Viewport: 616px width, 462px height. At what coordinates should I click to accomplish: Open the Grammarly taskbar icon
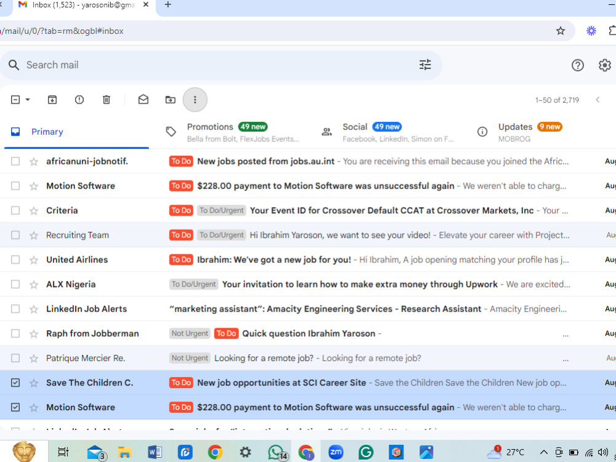pyautogui.click(x=366, y=453)
